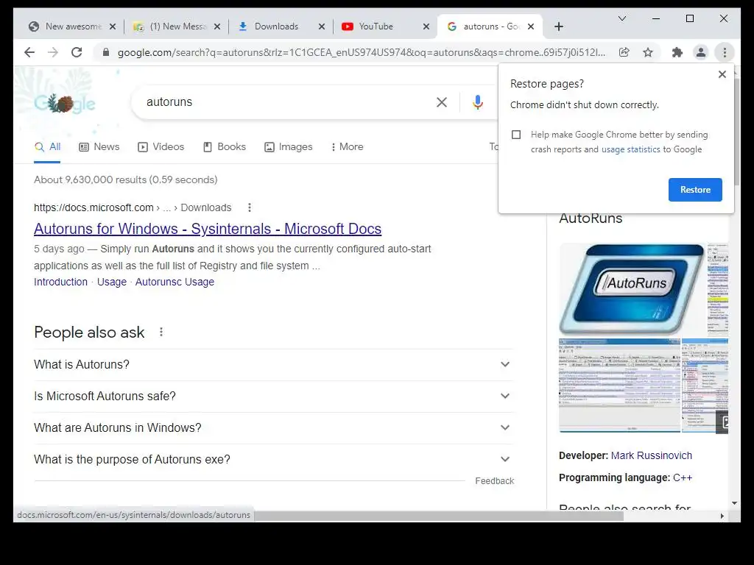
Task: Open the Usage sitelink
Action: (112, 282)
